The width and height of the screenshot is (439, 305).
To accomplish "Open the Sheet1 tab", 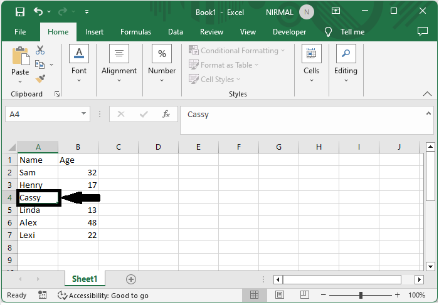I will [x=85, y=279].
